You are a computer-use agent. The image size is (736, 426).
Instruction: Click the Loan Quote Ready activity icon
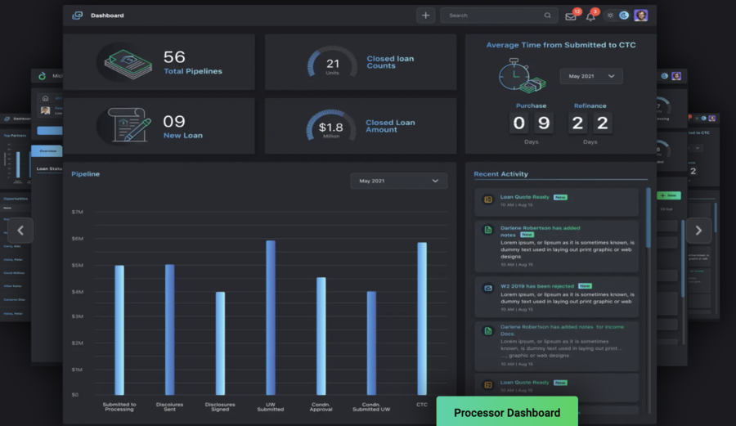point(487,200)
